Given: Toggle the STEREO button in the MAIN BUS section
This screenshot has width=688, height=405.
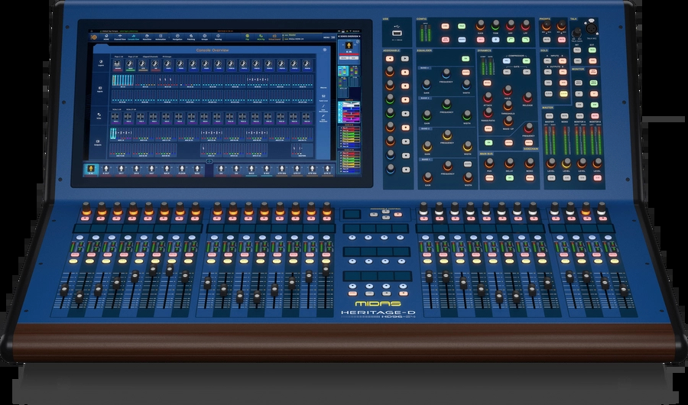Looking at the screenshot, I should (489, 178).
